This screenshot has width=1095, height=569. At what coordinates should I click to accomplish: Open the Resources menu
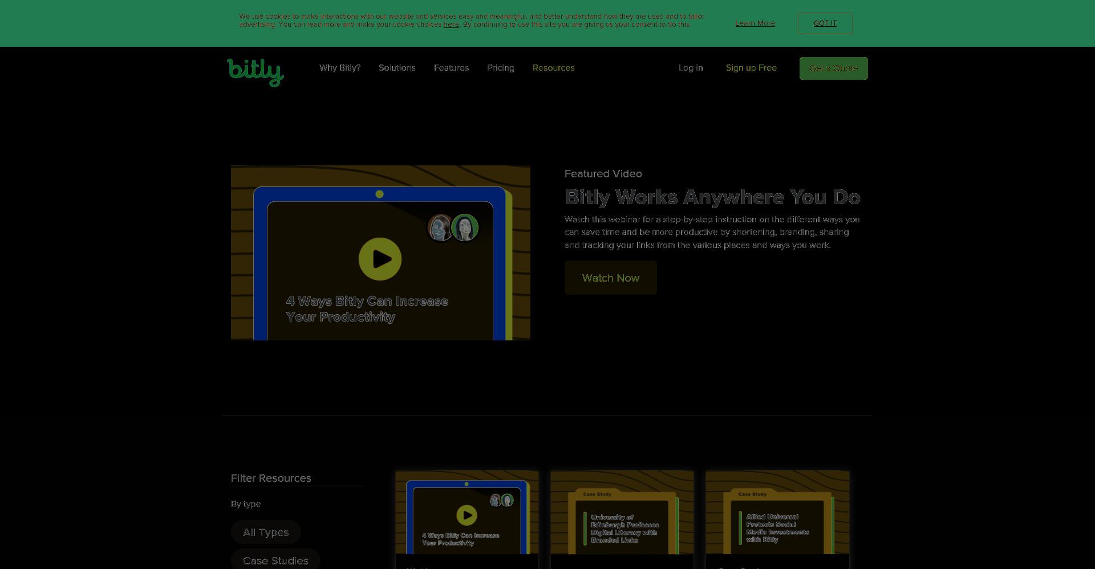click(x=553, y=68)
